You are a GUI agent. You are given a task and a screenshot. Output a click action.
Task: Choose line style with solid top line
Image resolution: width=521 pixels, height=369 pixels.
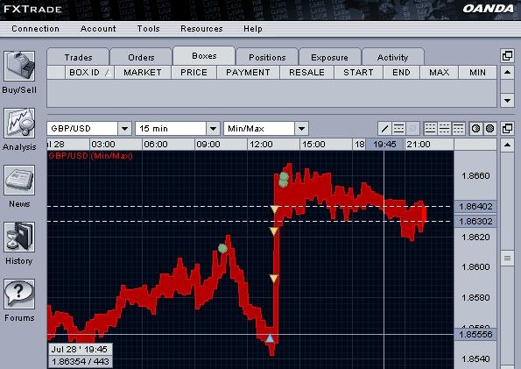458,129
